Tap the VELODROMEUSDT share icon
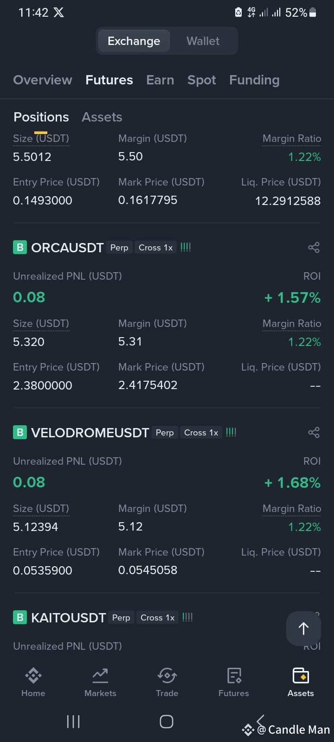Viewport: 334px width, 742px height. pos(314,432)
